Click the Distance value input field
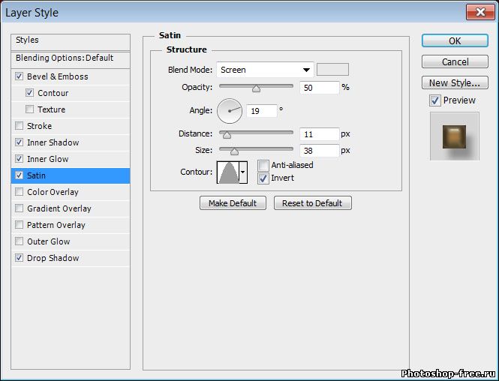Screen dimensions: 499x381 (x=319, y=134)
